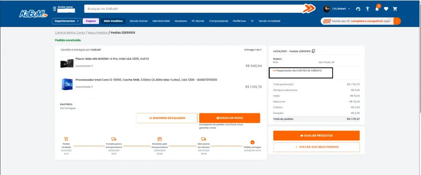Open Periféricos category
The height and width of the screenshot is (175, 421).
click(x=239, y=21)
